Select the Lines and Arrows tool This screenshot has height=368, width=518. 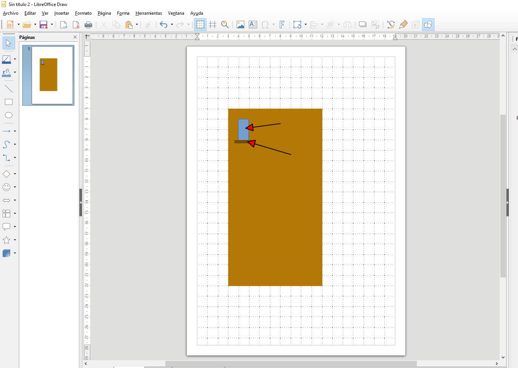coord(7,131)
